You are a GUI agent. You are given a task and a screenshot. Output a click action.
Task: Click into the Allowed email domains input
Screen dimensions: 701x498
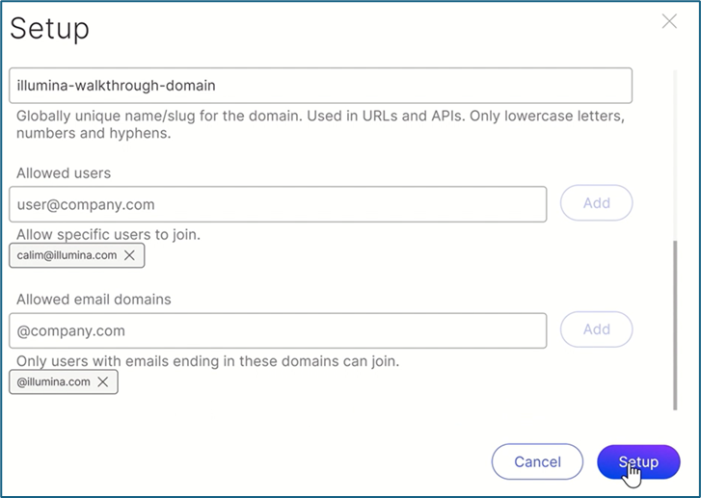click(x=278, y=330)
